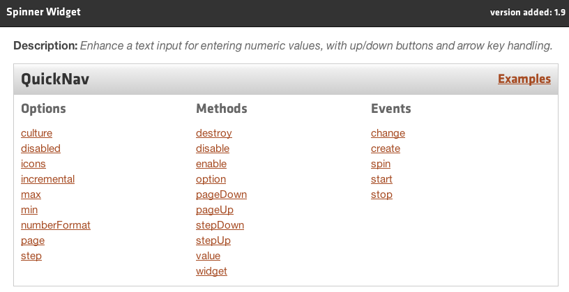Click the max option link
Image resolution: width=569 pixels, height=292 pixels.
(31, 194)
